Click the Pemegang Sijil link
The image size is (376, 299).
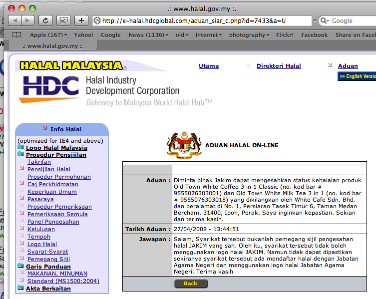point(48,259)
